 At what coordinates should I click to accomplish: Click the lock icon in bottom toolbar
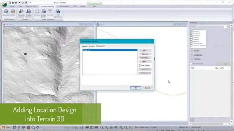pos(111,127)
